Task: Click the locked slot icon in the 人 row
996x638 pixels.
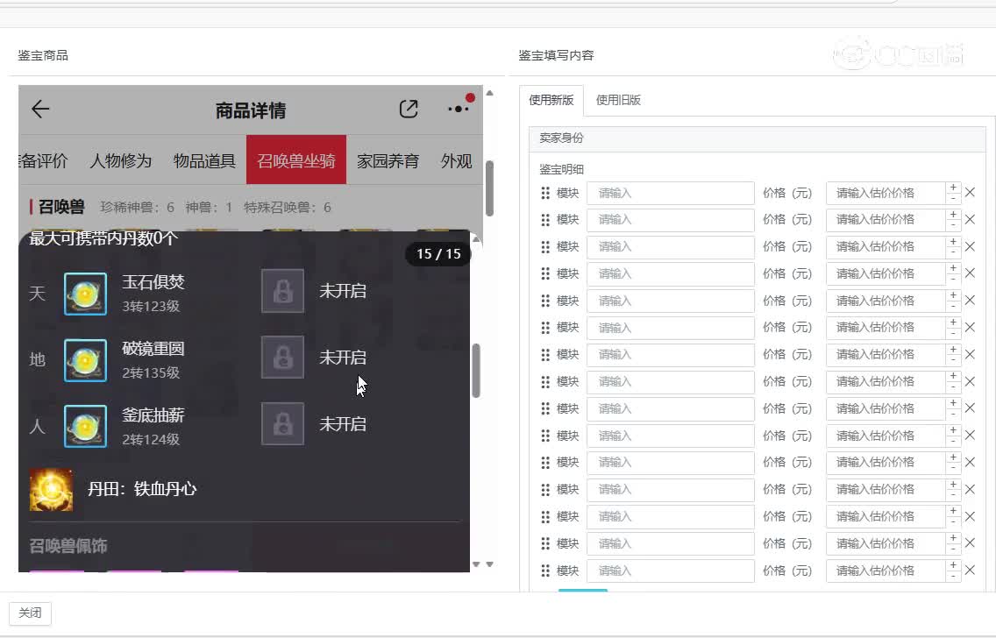Action: [282, 423]
